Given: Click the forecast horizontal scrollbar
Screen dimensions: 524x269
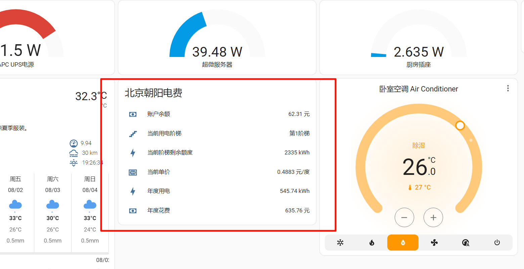Looking at the screenshot, I should (x=54, y=254).
